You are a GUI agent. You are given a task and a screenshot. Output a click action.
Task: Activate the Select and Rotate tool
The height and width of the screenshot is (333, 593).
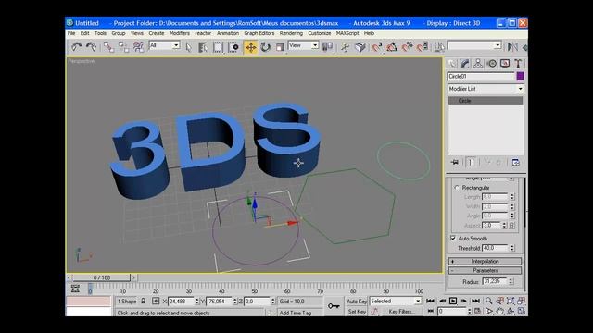tap(266, 47)
